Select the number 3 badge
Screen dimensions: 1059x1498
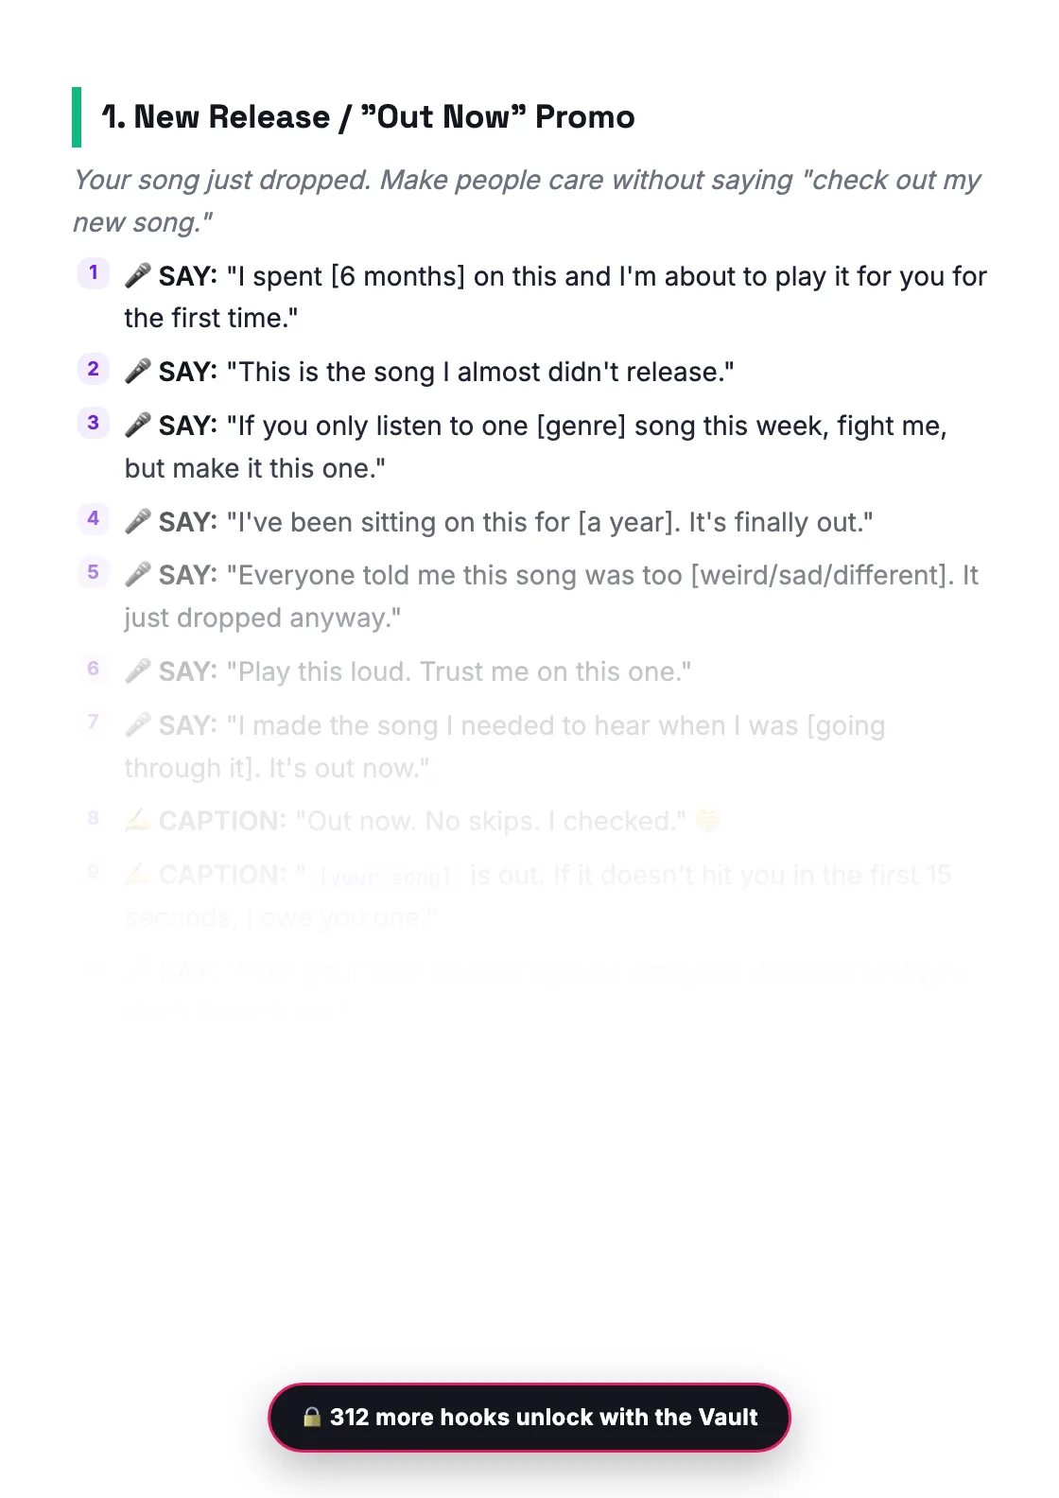(93, 423)
